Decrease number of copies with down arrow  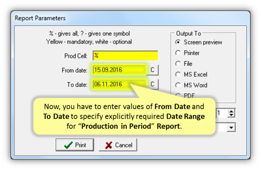231,115
